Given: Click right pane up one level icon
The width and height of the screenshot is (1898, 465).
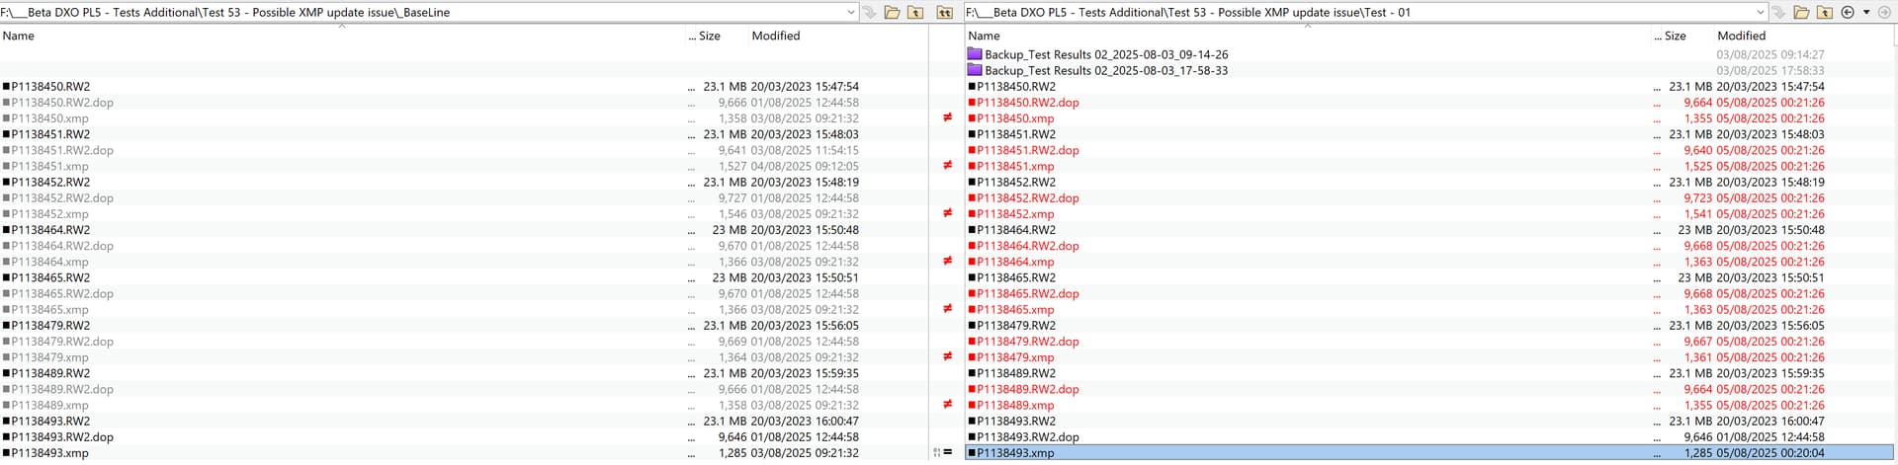Looking at the screenshot, I should pos(1825,12).
